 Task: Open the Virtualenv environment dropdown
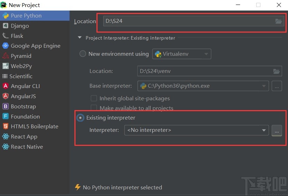pos(182,54)
